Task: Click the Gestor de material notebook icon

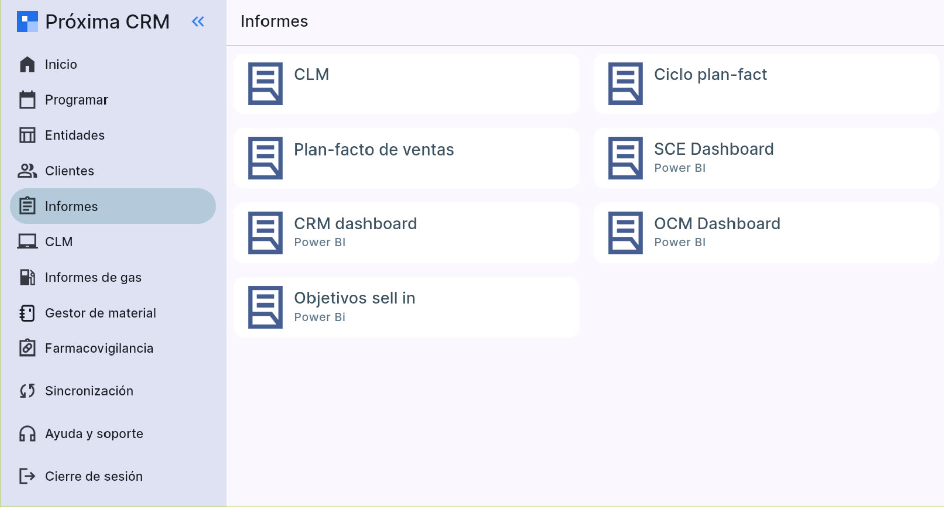Action: coord(27,313)
